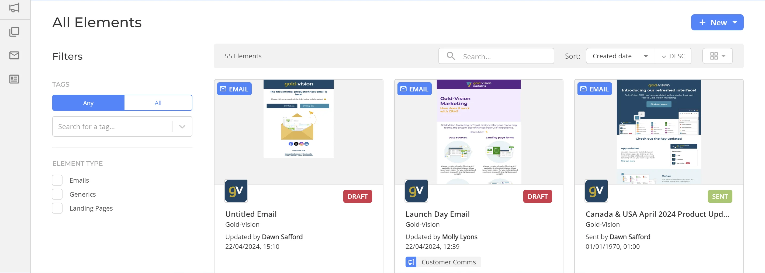Open the Launch Day Email thumbnail preview

click(479, 132)
